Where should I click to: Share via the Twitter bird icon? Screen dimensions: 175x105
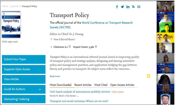(x=122, y=7)
